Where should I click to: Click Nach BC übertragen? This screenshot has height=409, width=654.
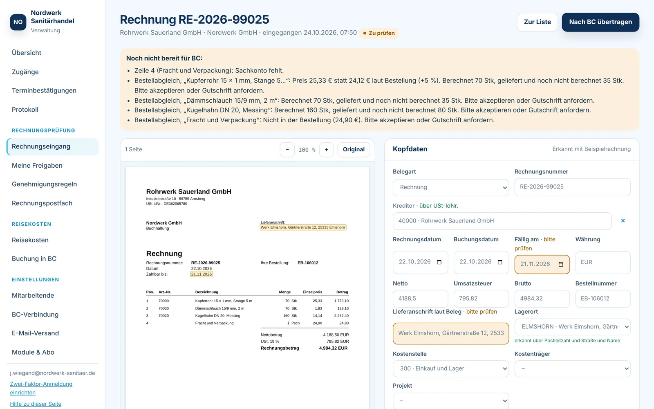pyautogui.click(x=600, y=22)
